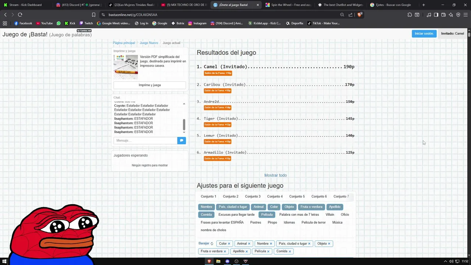Open Windows Start menu

tap(4, 261)
